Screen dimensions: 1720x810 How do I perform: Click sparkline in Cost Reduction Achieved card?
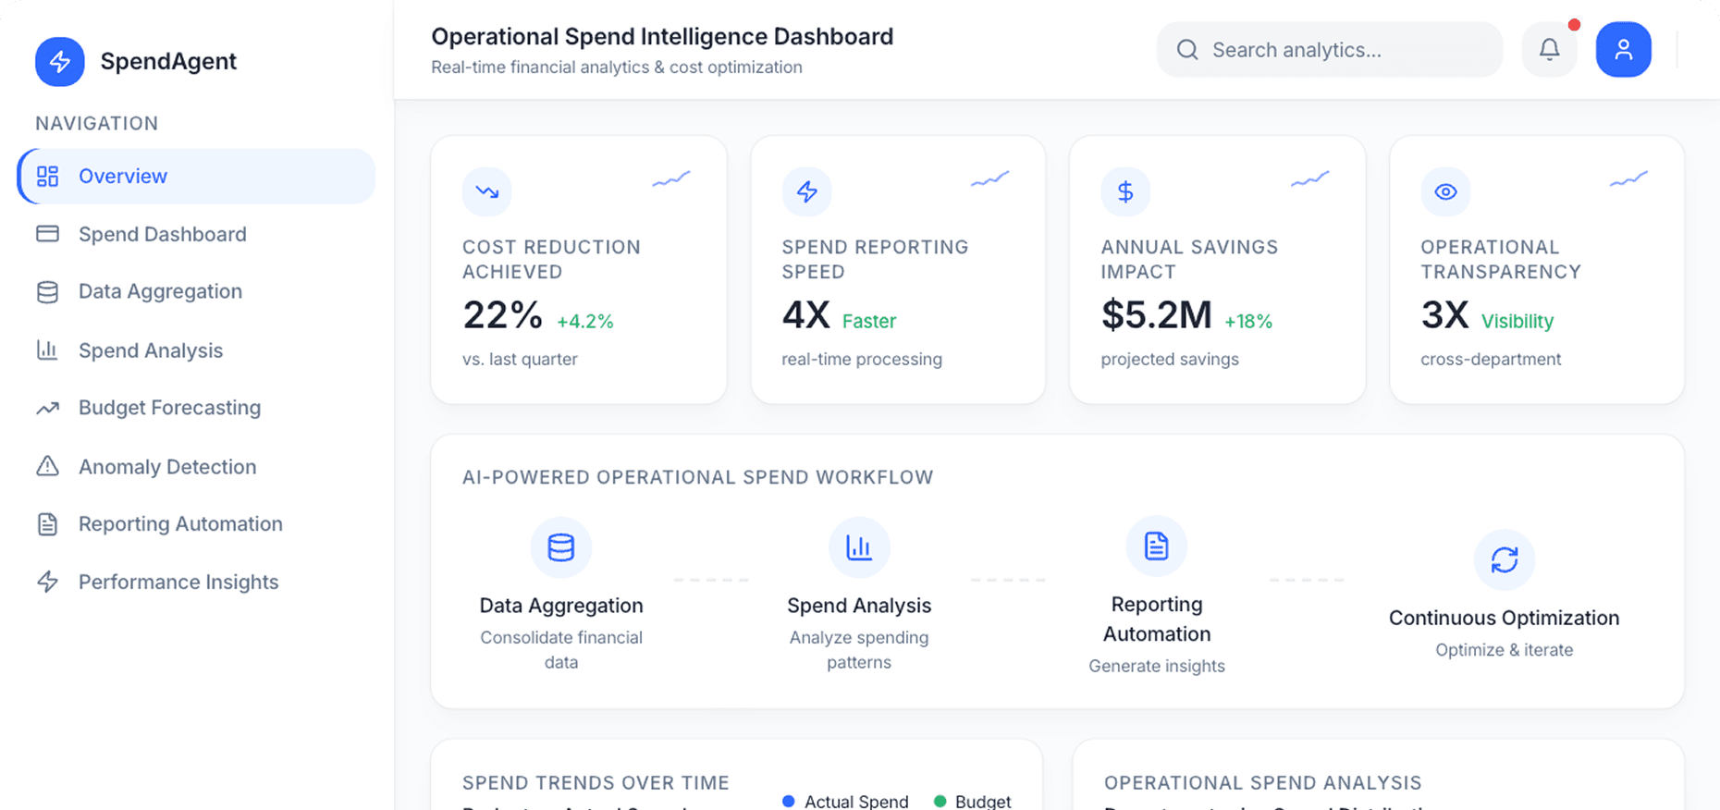coord(671,178)
